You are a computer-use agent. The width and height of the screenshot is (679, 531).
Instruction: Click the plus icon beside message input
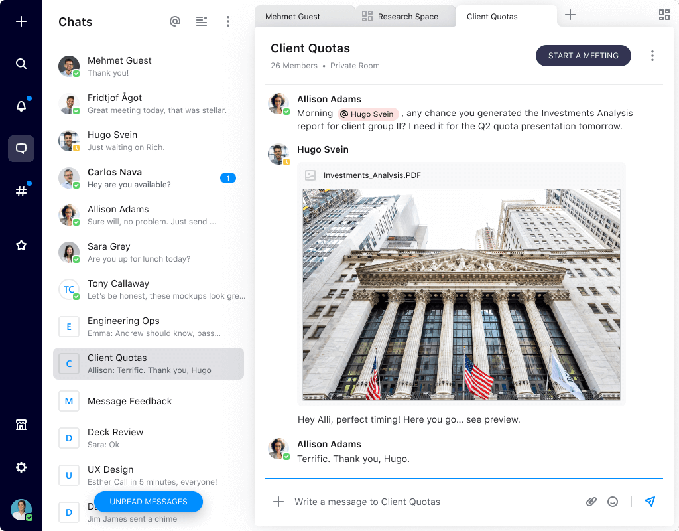(278, 502)
